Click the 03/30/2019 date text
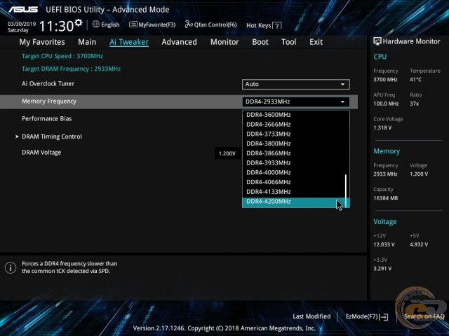The width and height of the screenshot is (449, 336). (22, 24)
